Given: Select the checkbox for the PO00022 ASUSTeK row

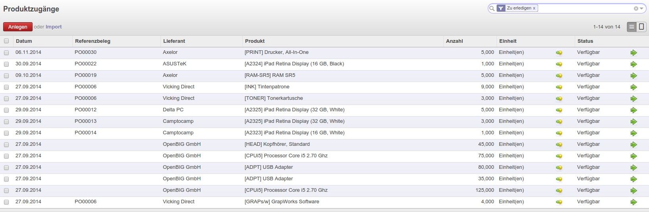Looking at the screenshot, I should (6, 64).
